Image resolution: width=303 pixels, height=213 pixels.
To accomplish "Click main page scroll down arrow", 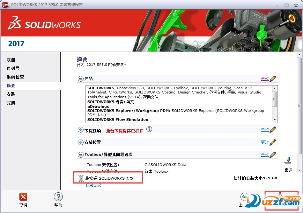I will point(299,170).
